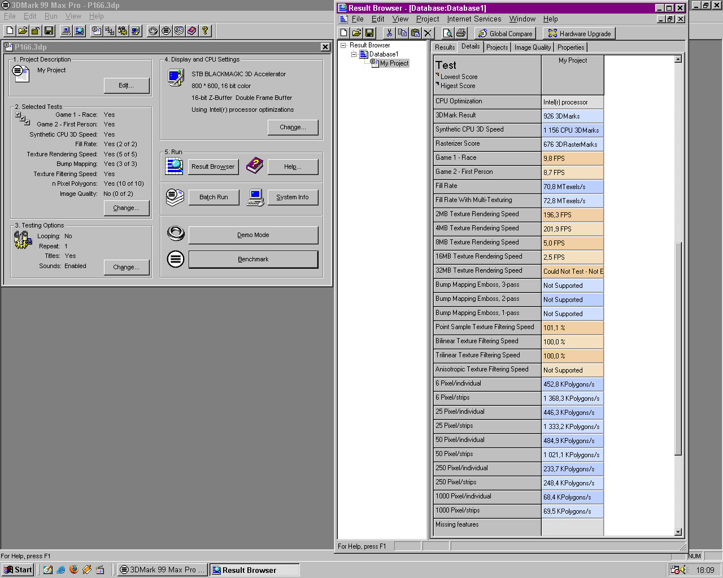
Task: Launch Internet Explorer from quick launch
Action: pyautogui.click(x=61, y=570)
